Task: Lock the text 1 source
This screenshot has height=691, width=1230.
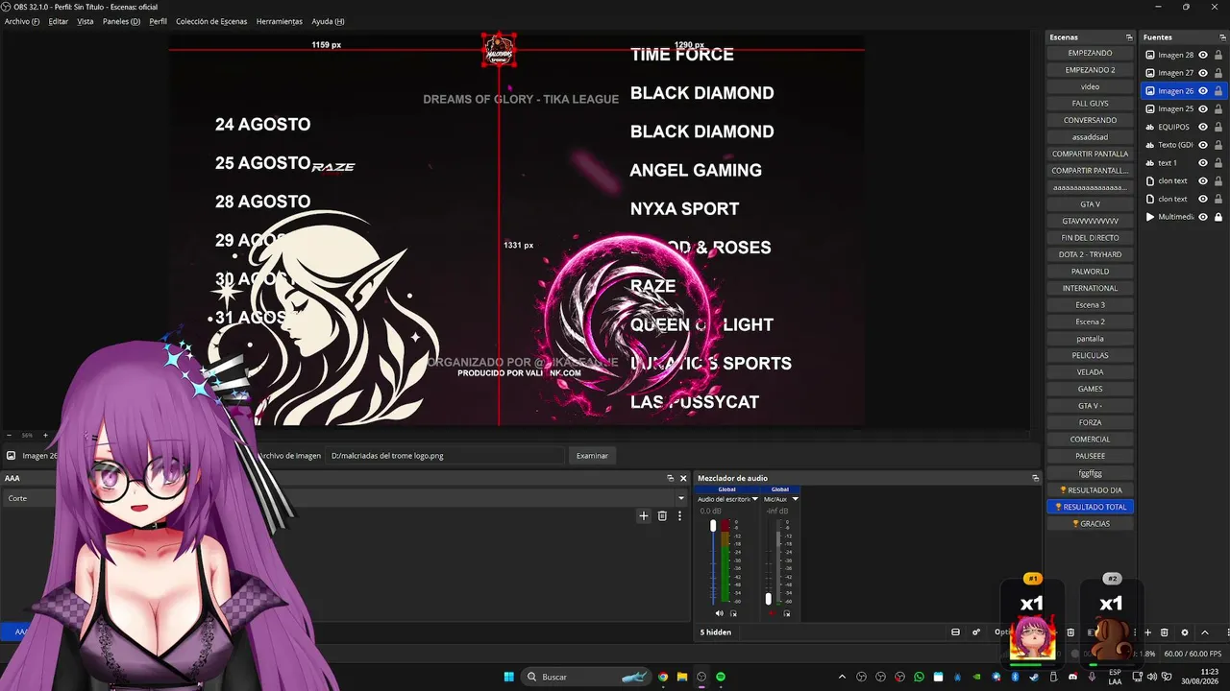Action: pos(1218,163)
